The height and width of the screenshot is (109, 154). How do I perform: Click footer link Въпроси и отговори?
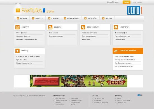point(123,100)
